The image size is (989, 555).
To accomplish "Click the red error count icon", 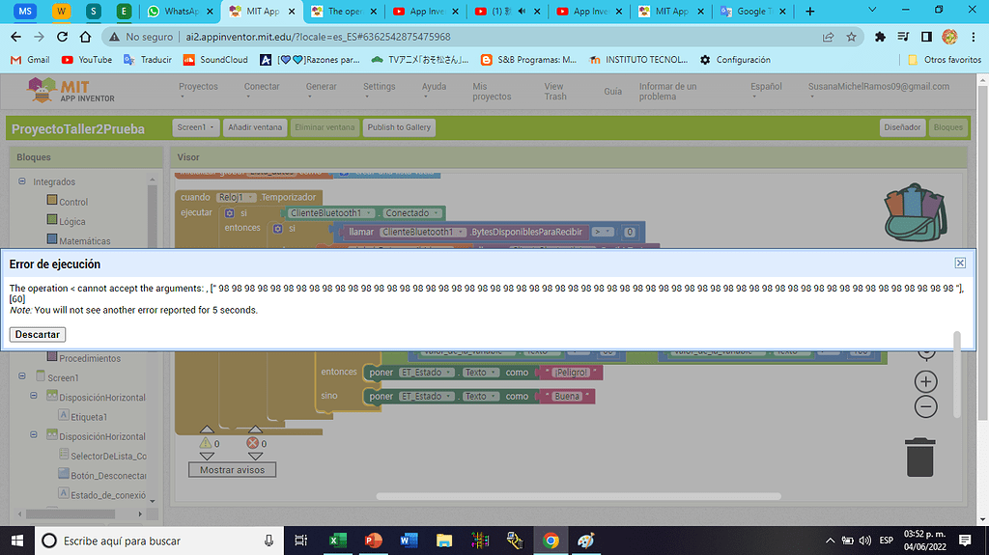I will pyautogui.click(x=254, y=443).
